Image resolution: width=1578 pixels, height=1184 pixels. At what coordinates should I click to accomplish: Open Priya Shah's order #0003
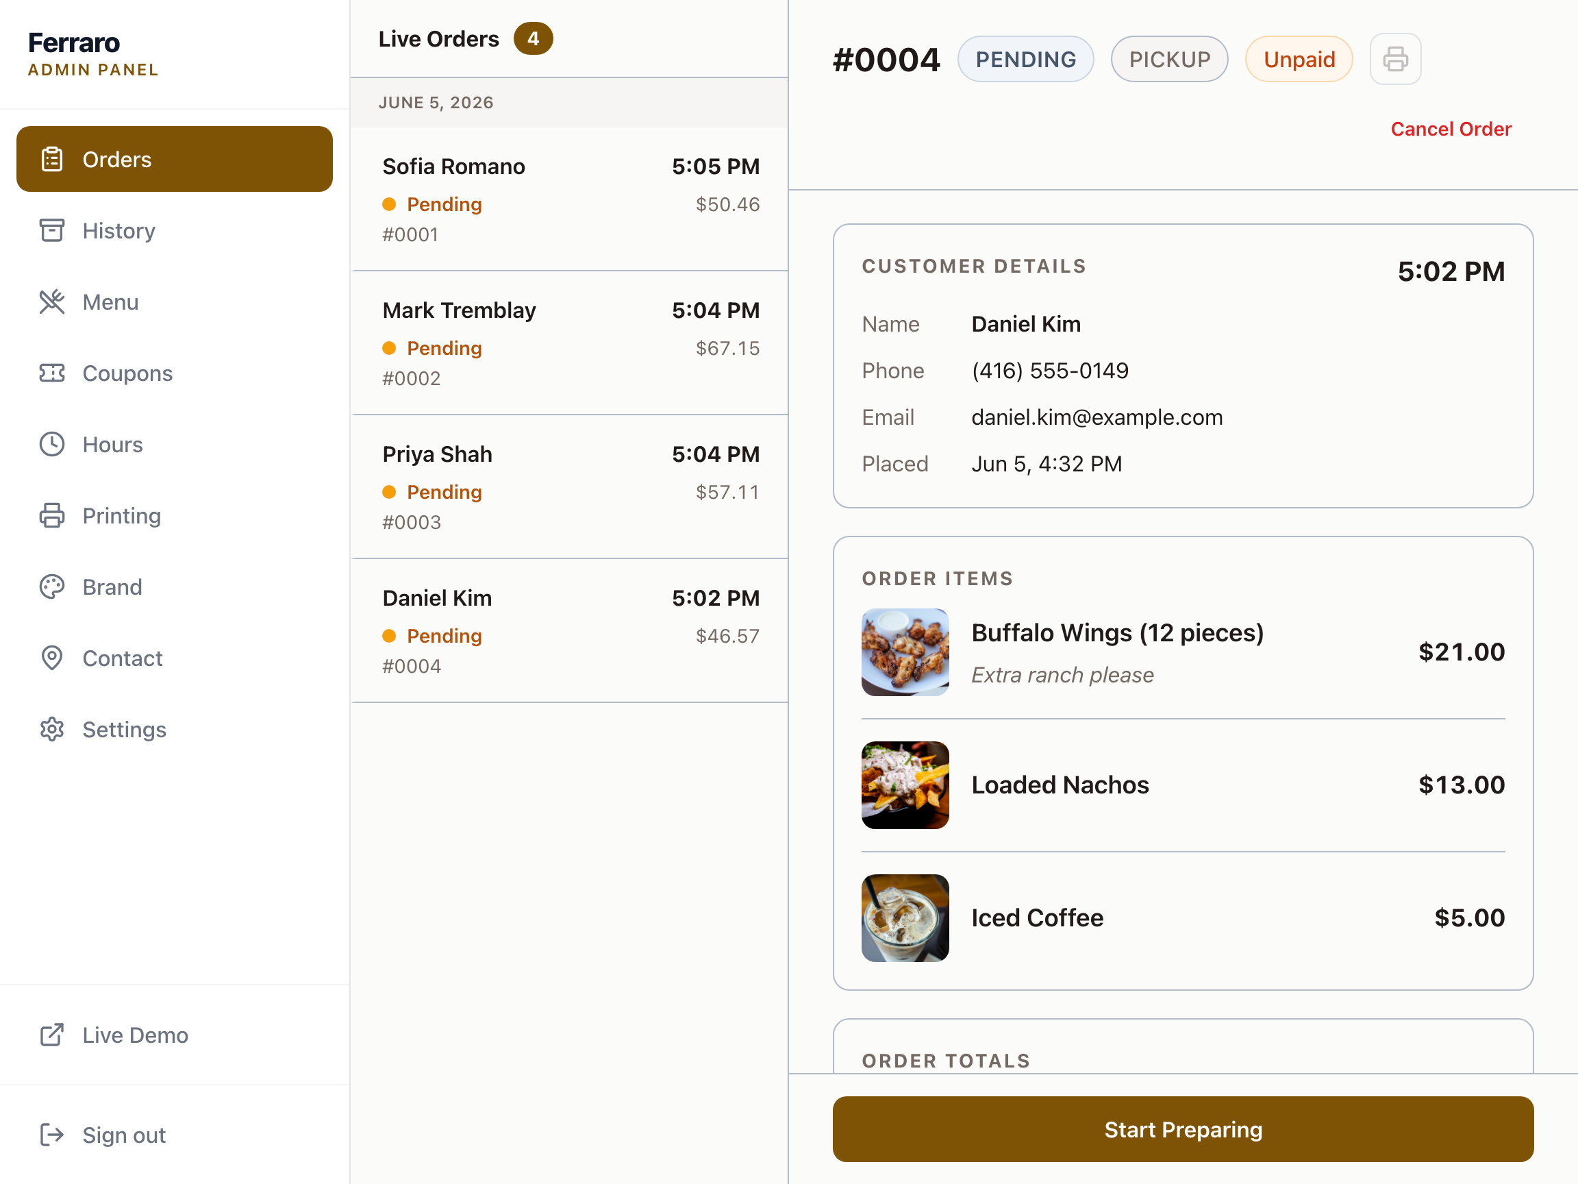[569, 487]
